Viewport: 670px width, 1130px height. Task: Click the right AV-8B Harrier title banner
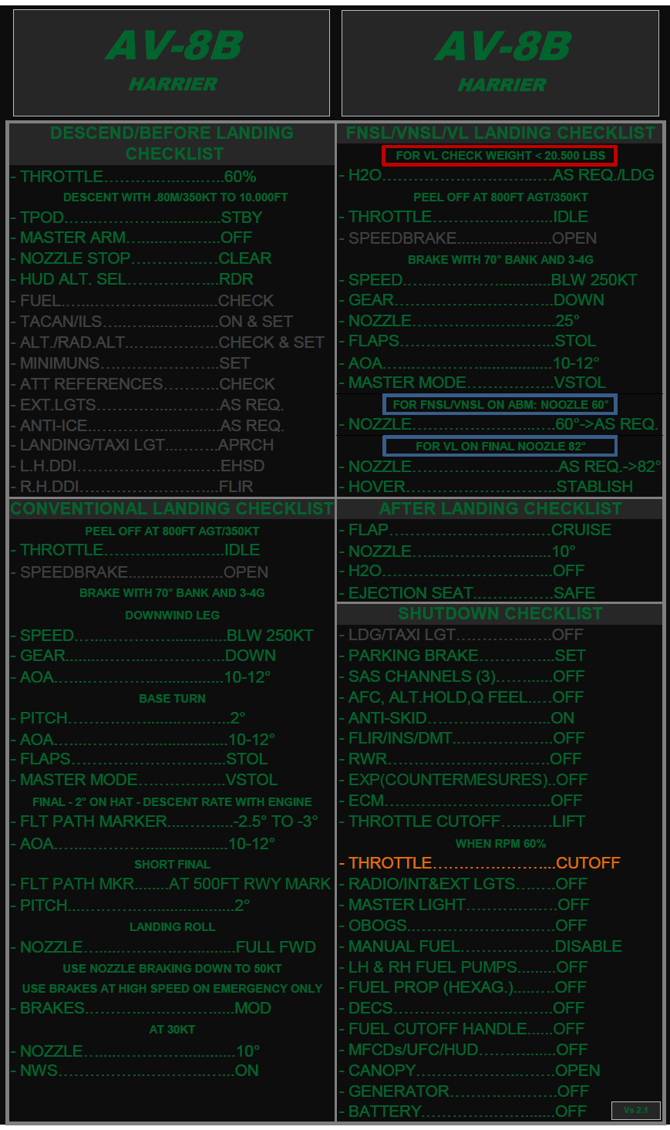[x=500, y=62]
